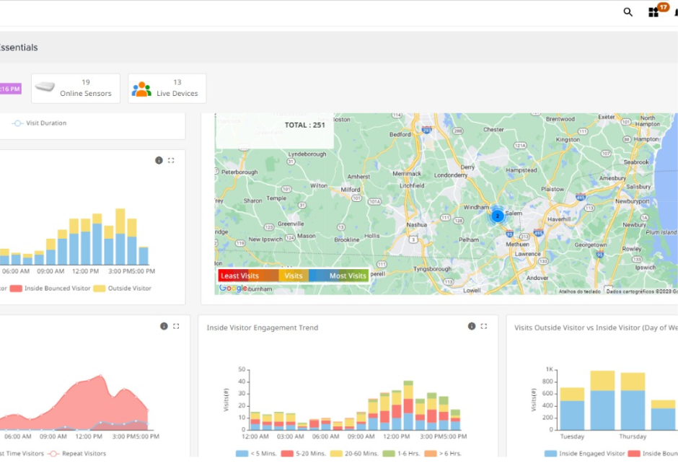Toggle the 5-20 Mins. legend entry
This screenshot has height=471, width=678.
304,454
